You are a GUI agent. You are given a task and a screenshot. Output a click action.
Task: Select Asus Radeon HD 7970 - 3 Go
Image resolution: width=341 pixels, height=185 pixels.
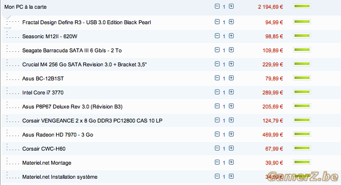tap(58, 135)
